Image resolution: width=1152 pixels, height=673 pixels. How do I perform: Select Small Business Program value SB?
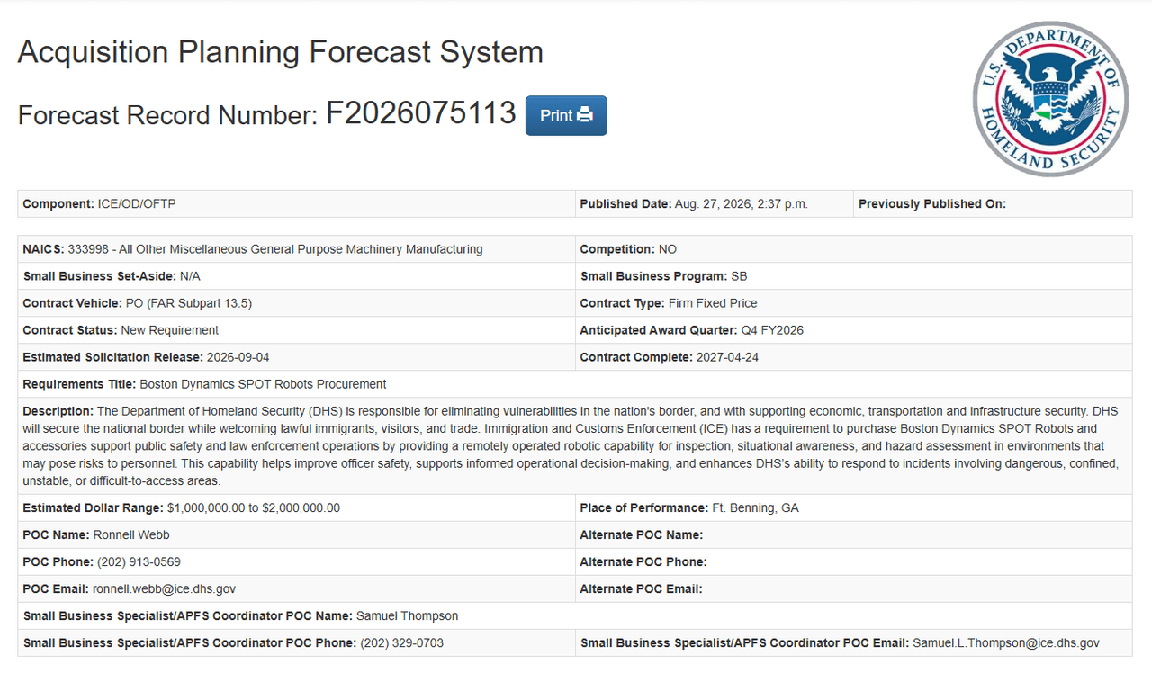pyautogui.click(x=739, y=276)
